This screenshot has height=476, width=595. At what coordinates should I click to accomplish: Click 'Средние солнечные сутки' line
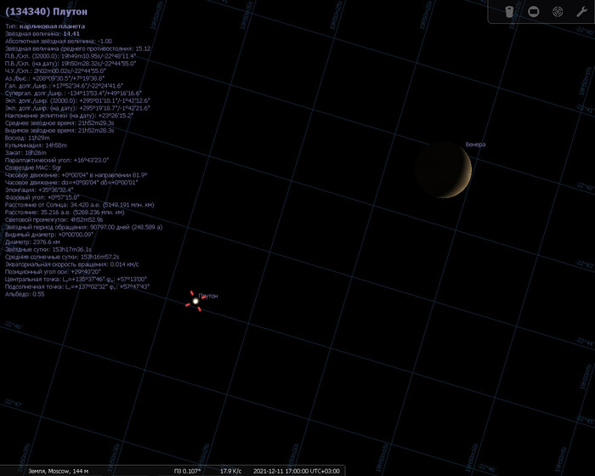click(x=62, y=257)
